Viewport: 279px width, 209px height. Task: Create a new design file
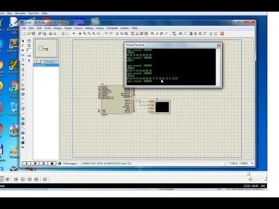[x=24, y=34]
